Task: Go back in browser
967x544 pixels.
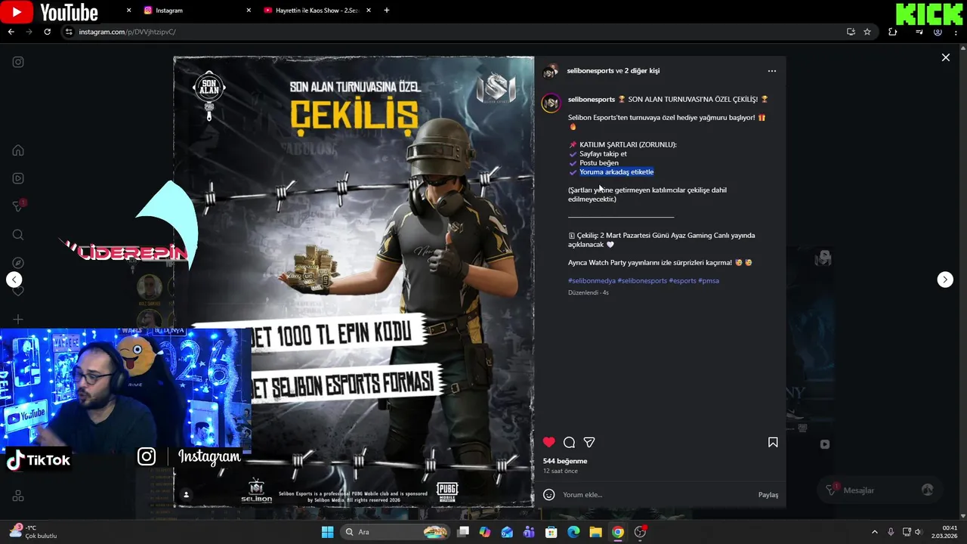Action: point(11,32)
